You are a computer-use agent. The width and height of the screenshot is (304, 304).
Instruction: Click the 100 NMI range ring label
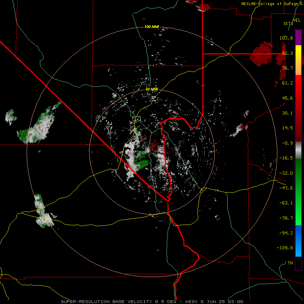click(x=152, y=27)
